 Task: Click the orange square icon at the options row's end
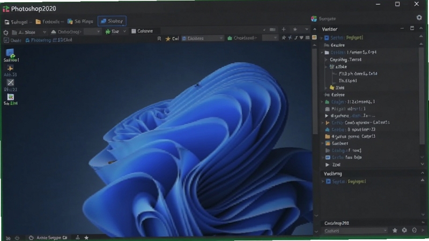click(x=314, y=37)
